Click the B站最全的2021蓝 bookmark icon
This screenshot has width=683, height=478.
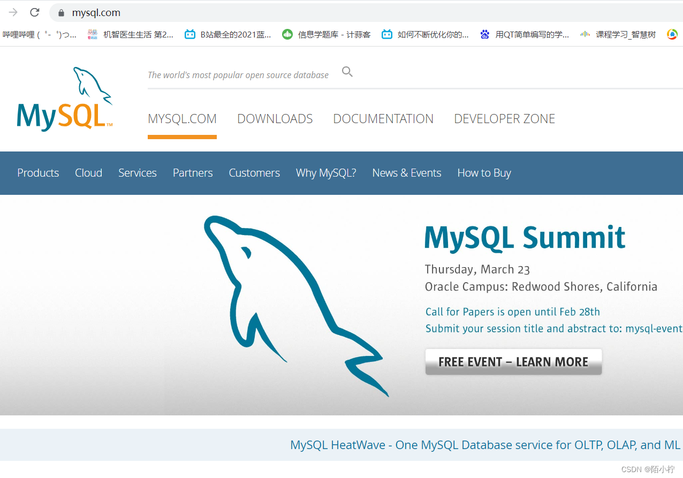point(190,34)
